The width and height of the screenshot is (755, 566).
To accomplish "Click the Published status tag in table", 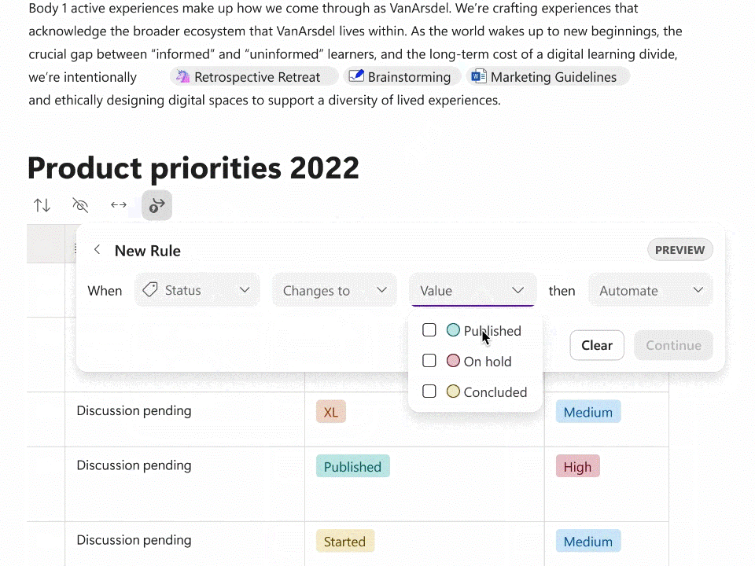I will (x=352, y=466).
